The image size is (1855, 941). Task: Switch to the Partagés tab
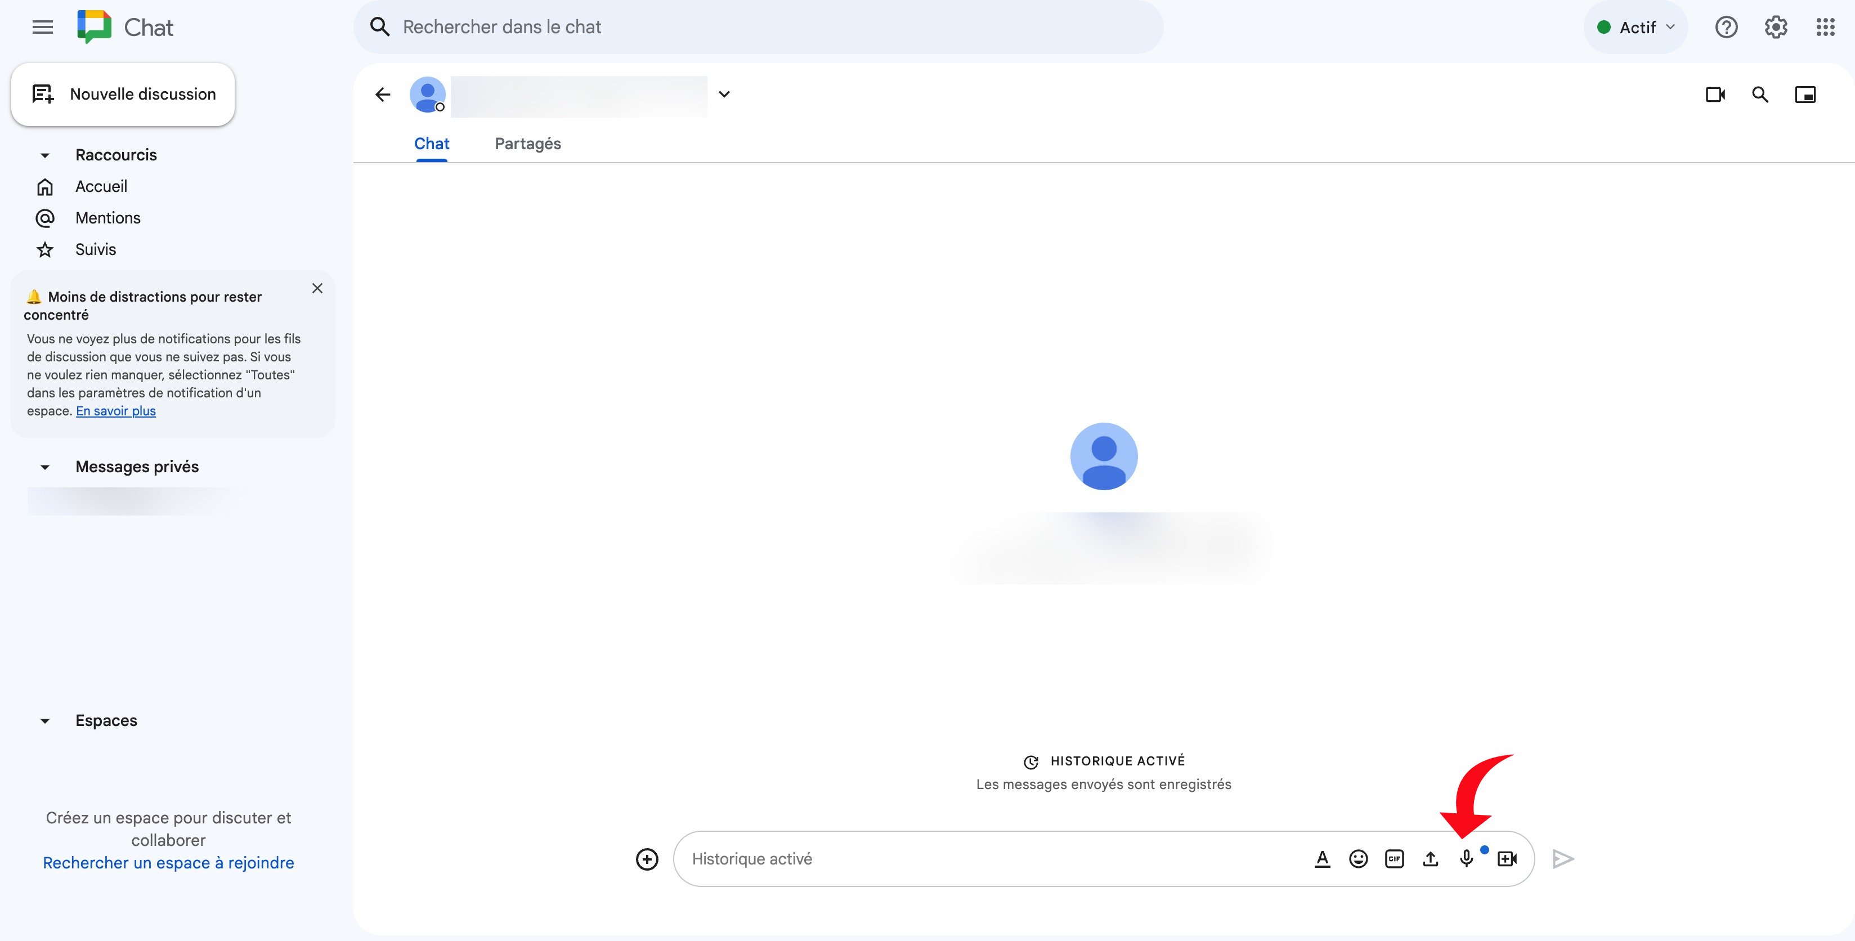click(x=528, y=144)
